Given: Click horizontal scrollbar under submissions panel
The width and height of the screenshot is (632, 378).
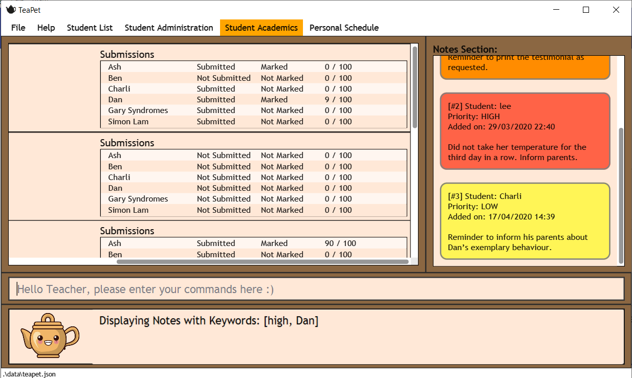Looking at the screenshot, I should (x=263, y=261).
